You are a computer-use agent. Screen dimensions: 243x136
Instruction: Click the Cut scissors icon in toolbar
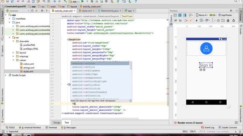tap(29, 2)
